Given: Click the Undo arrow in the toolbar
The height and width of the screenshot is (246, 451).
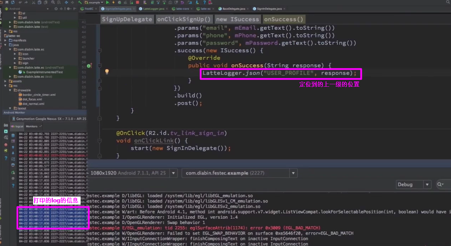Looking at the screenshot, I should pyautogui.click(x=20, y=2).
